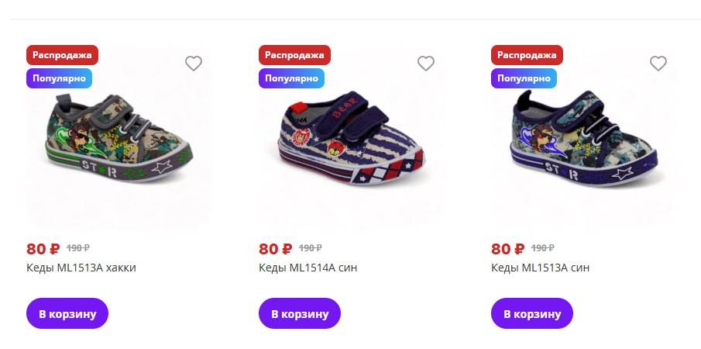Click 'Распродажа' badge on Кеды ML1513A син
This screenshot has width=701, height=349.
click(527, 55)
